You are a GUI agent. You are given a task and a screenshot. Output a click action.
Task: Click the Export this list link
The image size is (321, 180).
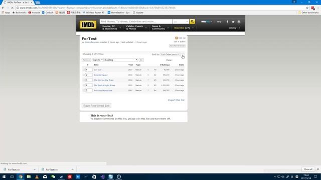coord(176,100)
